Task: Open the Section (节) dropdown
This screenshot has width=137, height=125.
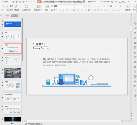Action: (54, 10)
